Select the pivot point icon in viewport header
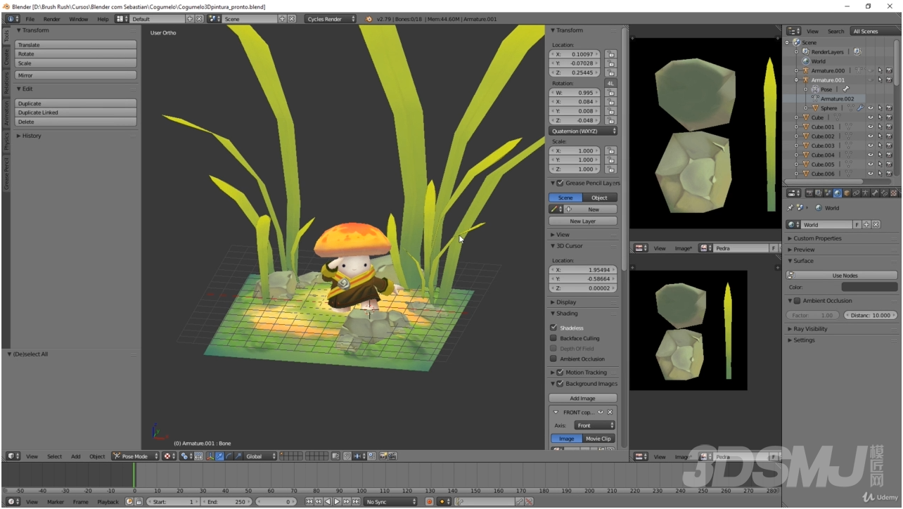Image resolution: width=903 pixels, height=509 pixels. pos(169,456)
